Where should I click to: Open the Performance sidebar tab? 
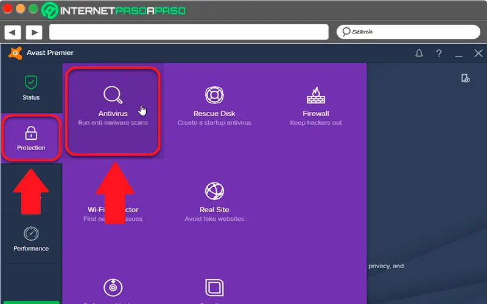pos(31,239)
